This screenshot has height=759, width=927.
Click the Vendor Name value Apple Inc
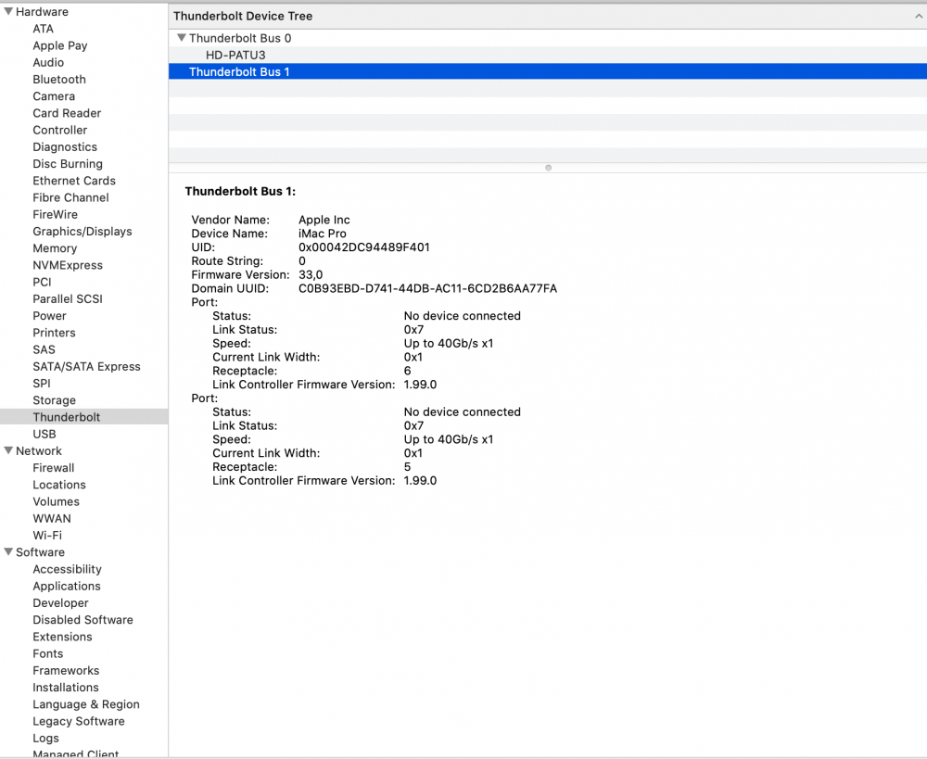[x=324, y=220]
